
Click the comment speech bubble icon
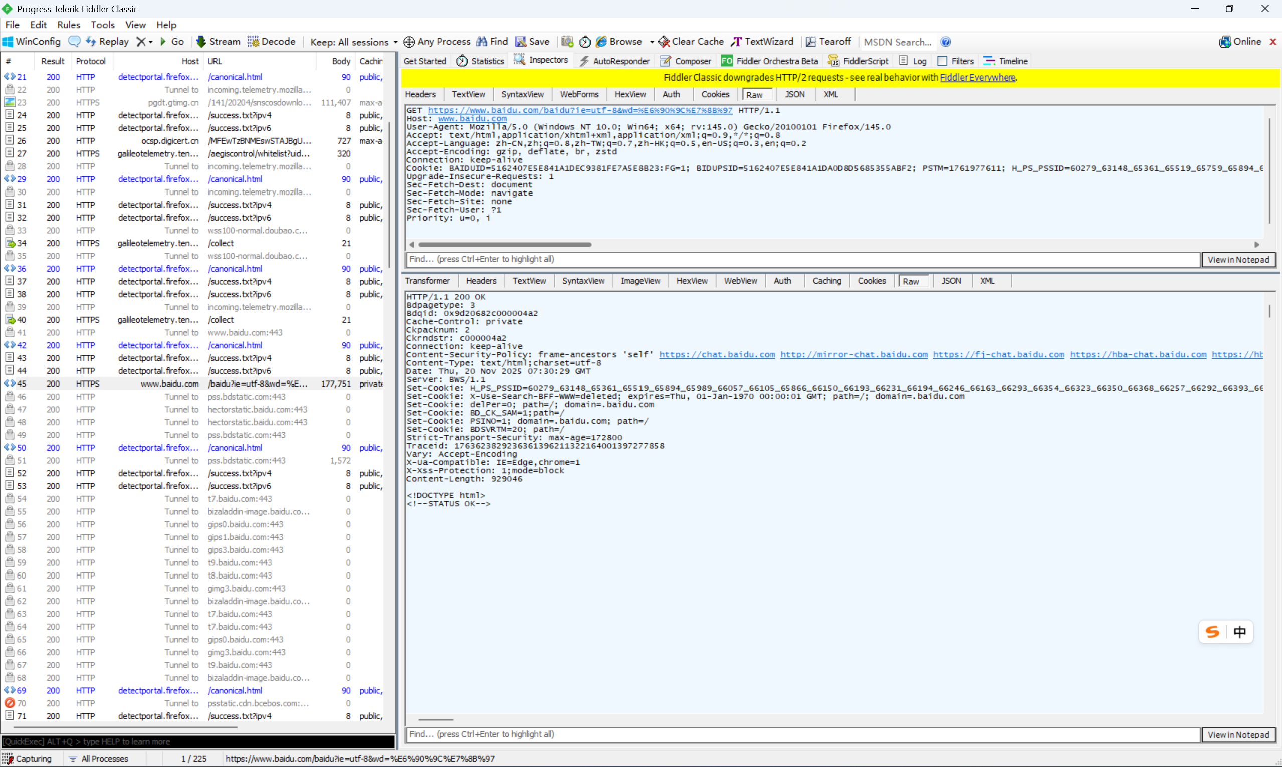(x=74, y=41)
